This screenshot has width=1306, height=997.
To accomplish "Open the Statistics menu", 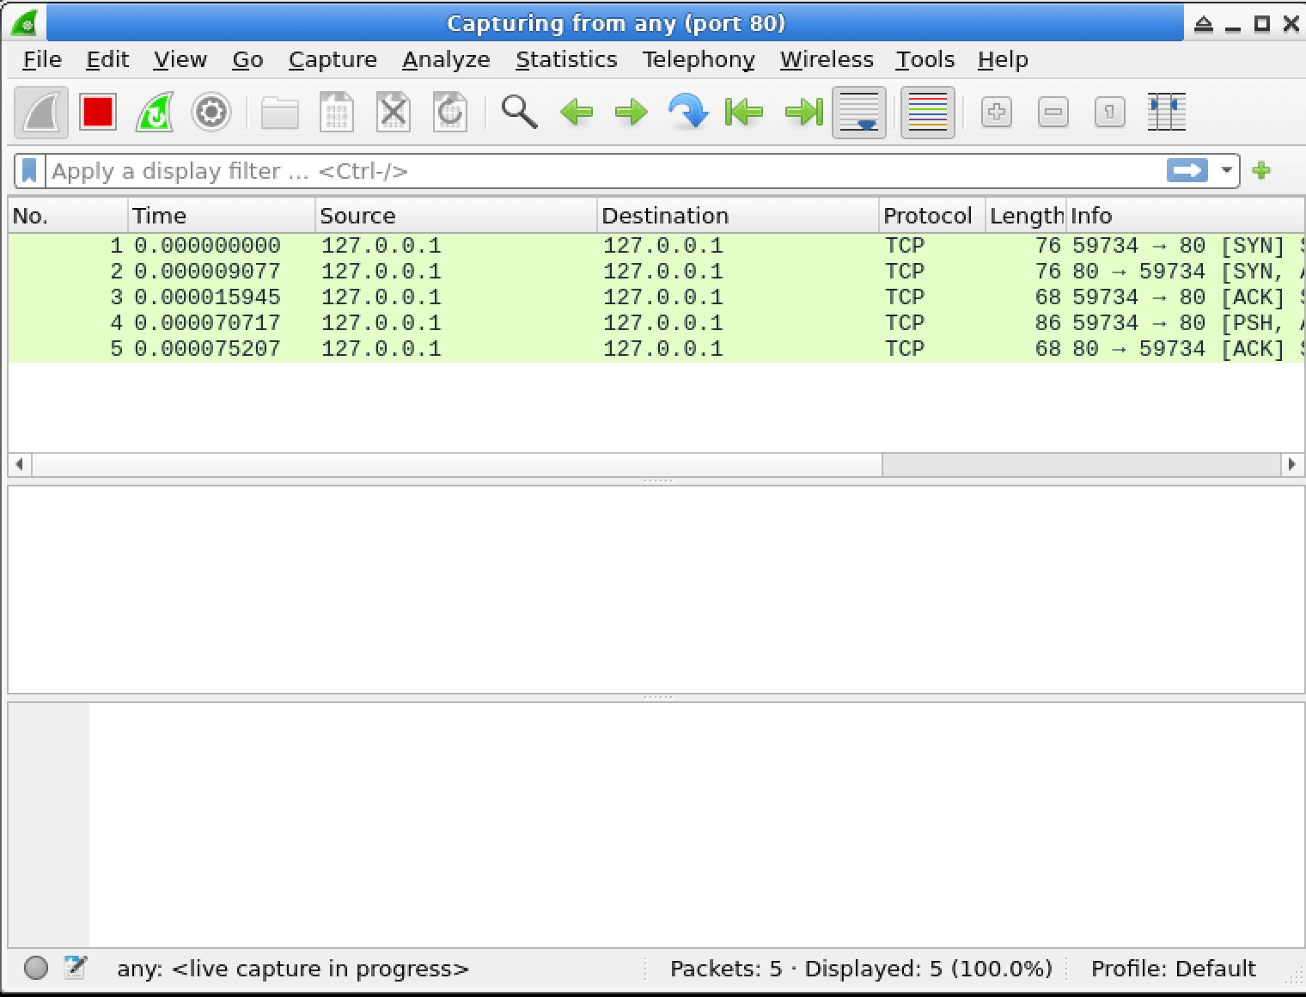I will 565,59.
